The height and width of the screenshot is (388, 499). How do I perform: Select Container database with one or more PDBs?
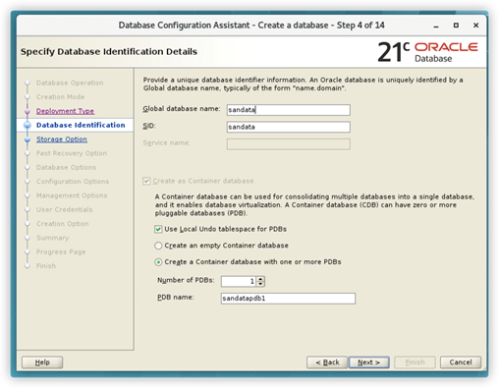tap(158, 262)
